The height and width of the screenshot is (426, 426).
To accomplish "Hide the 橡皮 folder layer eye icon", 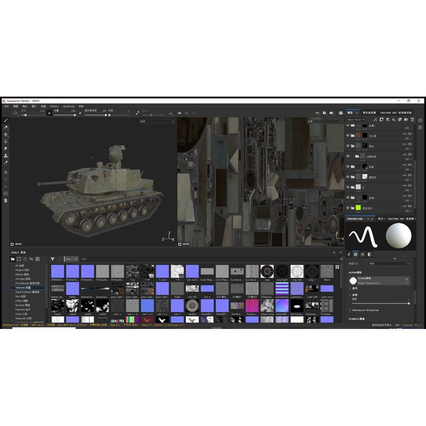I will click(348, 146).
